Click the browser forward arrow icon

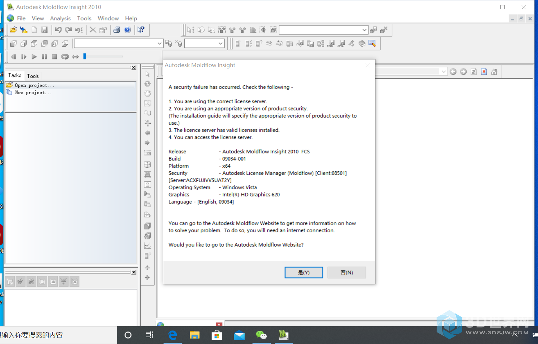point(463,72)
